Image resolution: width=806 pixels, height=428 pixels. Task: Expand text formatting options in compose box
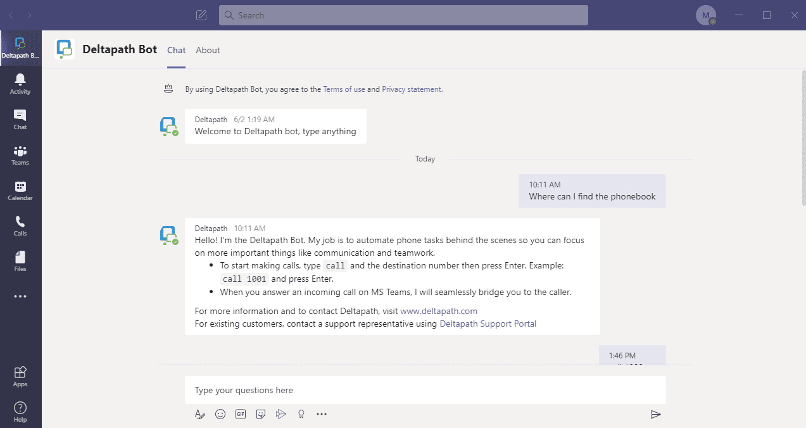(200, 414)
